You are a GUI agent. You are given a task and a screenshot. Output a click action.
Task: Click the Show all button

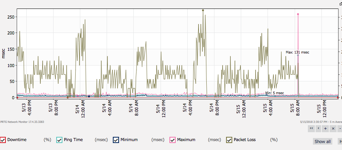pyautogui.click(x=322, y=141)
